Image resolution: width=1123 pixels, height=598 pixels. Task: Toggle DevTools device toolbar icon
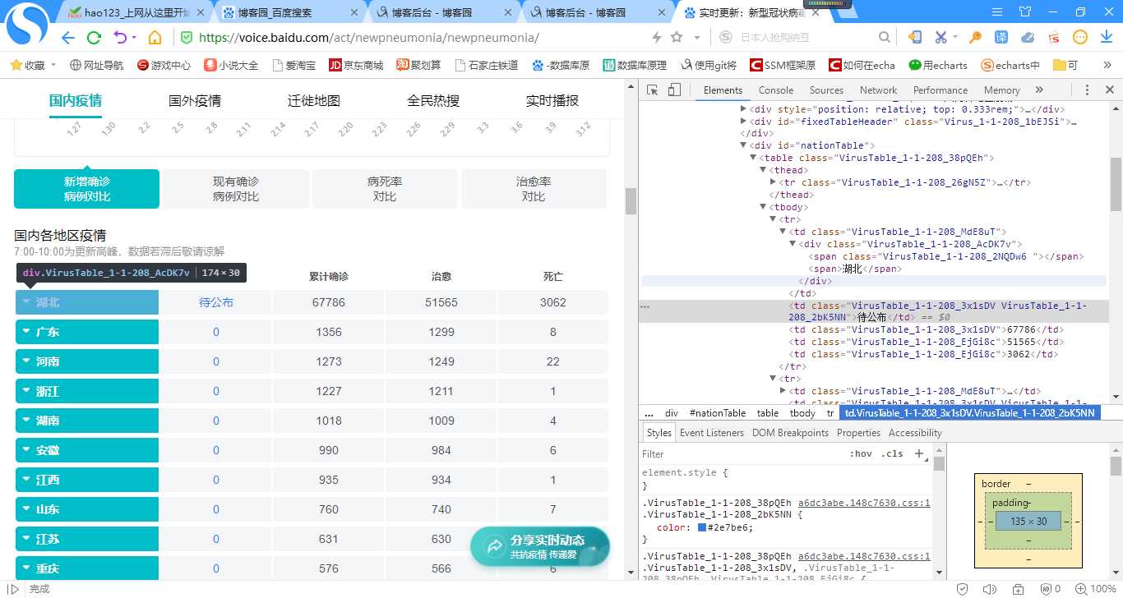[673, 90]
